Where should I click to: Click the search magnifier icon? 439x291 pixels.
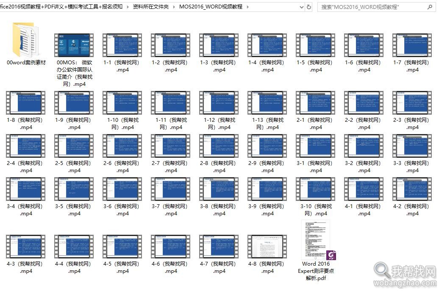coord(430,7)
